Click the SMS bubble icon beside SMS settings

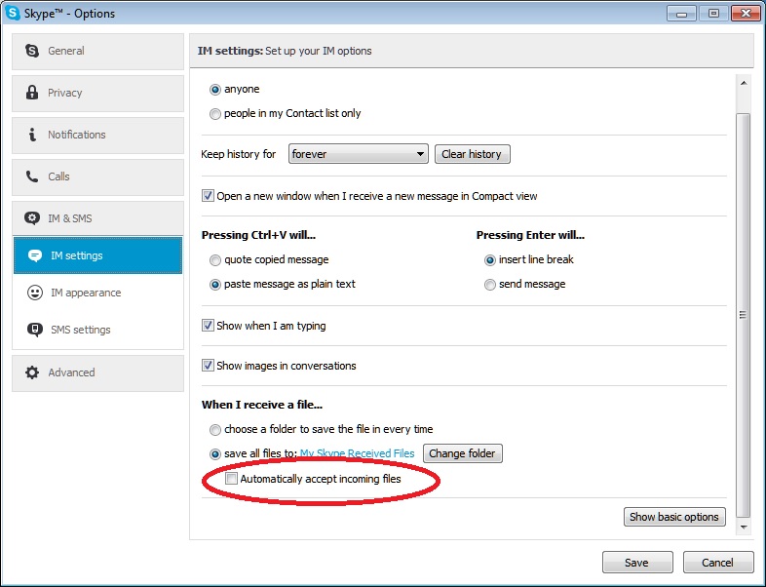click(35, 330)
